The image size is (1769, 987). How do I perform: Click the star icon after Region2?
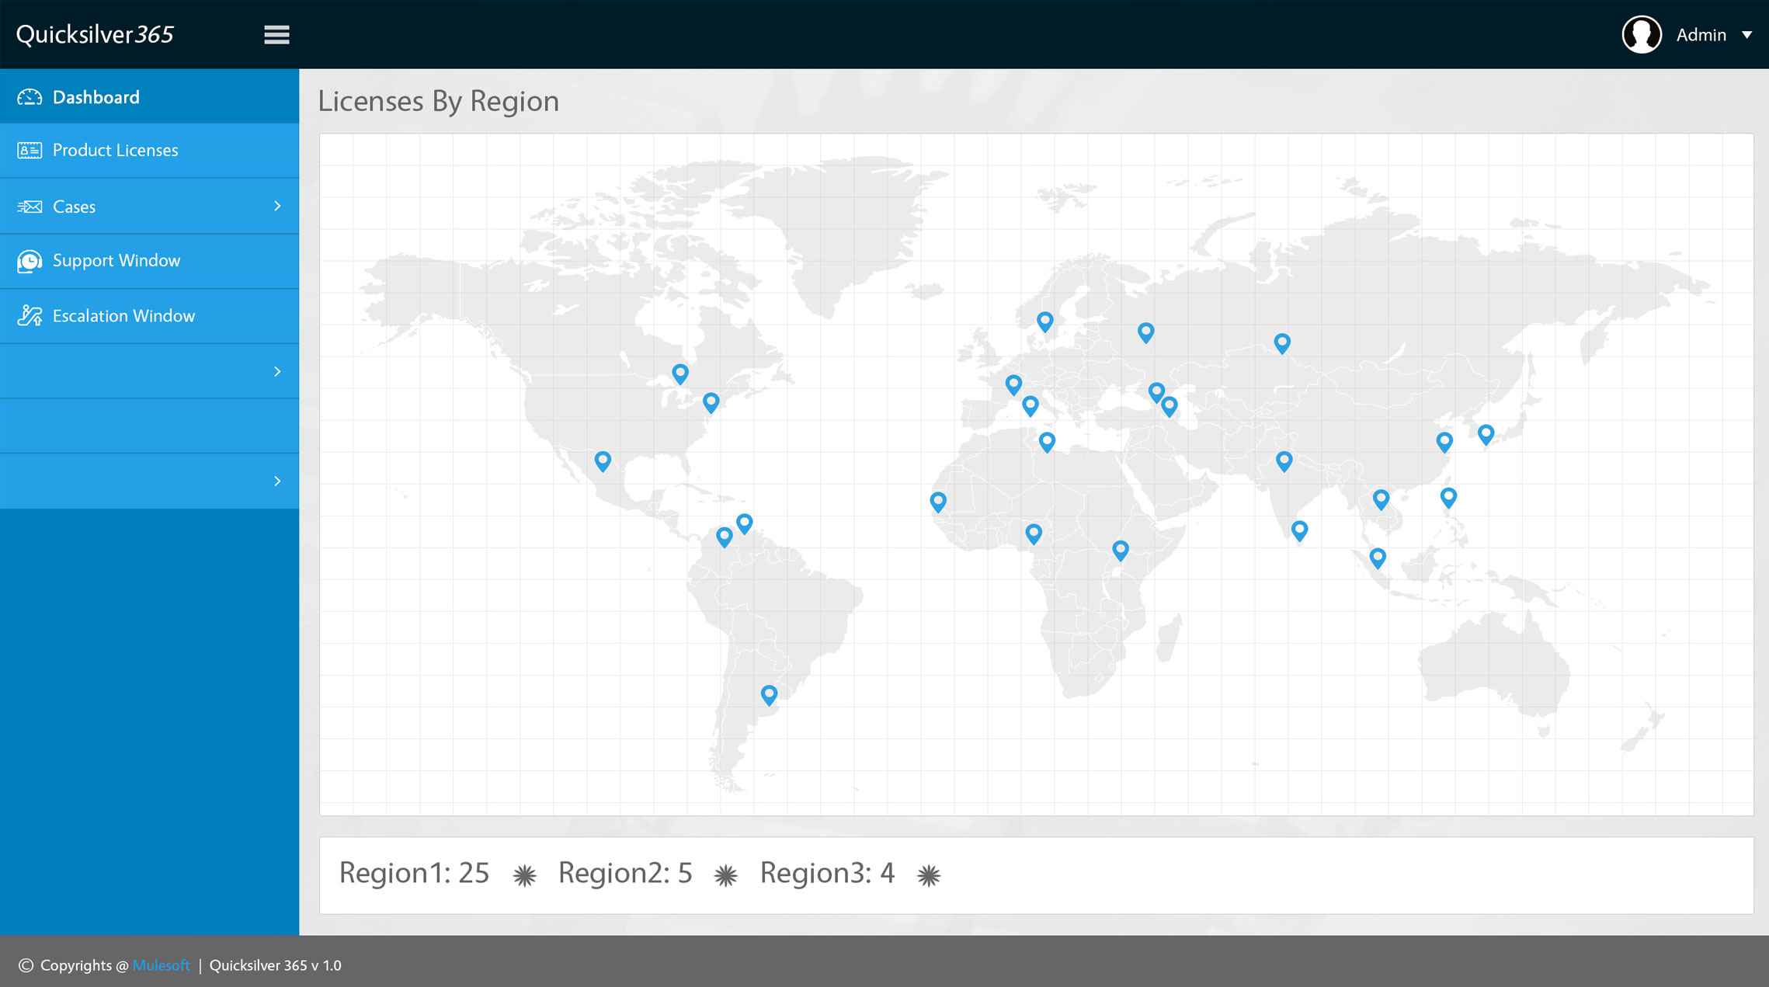725,876
